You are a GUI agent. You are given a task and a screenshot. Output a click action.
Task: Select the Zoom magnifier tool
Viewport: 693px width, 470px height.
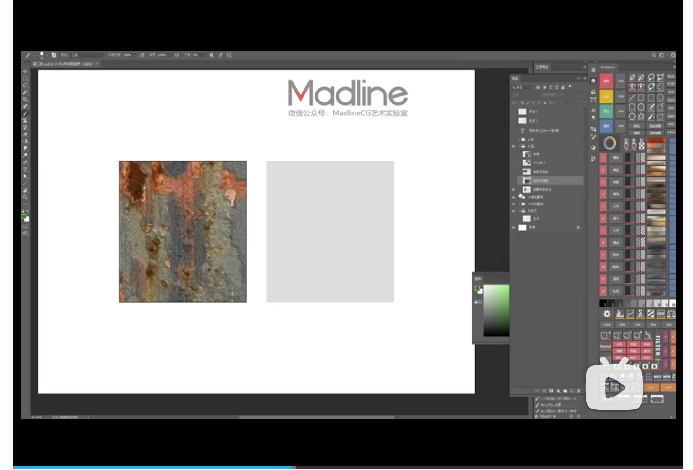[x=25, y=197]
